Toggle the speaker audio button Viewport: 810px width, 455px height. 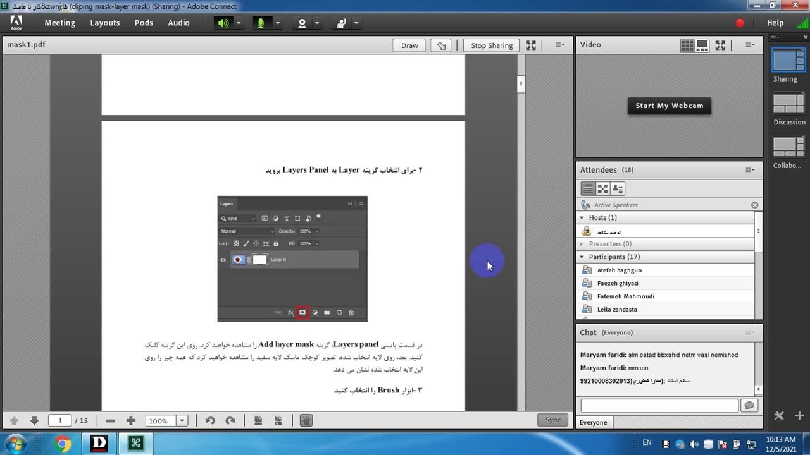pyautogui.click(x=223, y=23)
